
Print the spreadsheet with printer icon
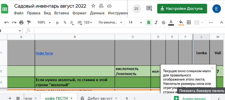pos(21,22)
